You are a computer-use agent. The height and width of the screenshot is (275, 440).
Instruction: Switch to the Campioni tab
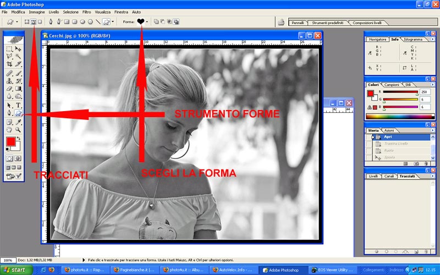pos(392,85)
